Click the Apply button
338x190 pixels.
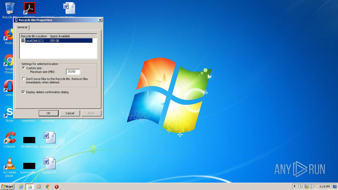(x=91, y=113)
